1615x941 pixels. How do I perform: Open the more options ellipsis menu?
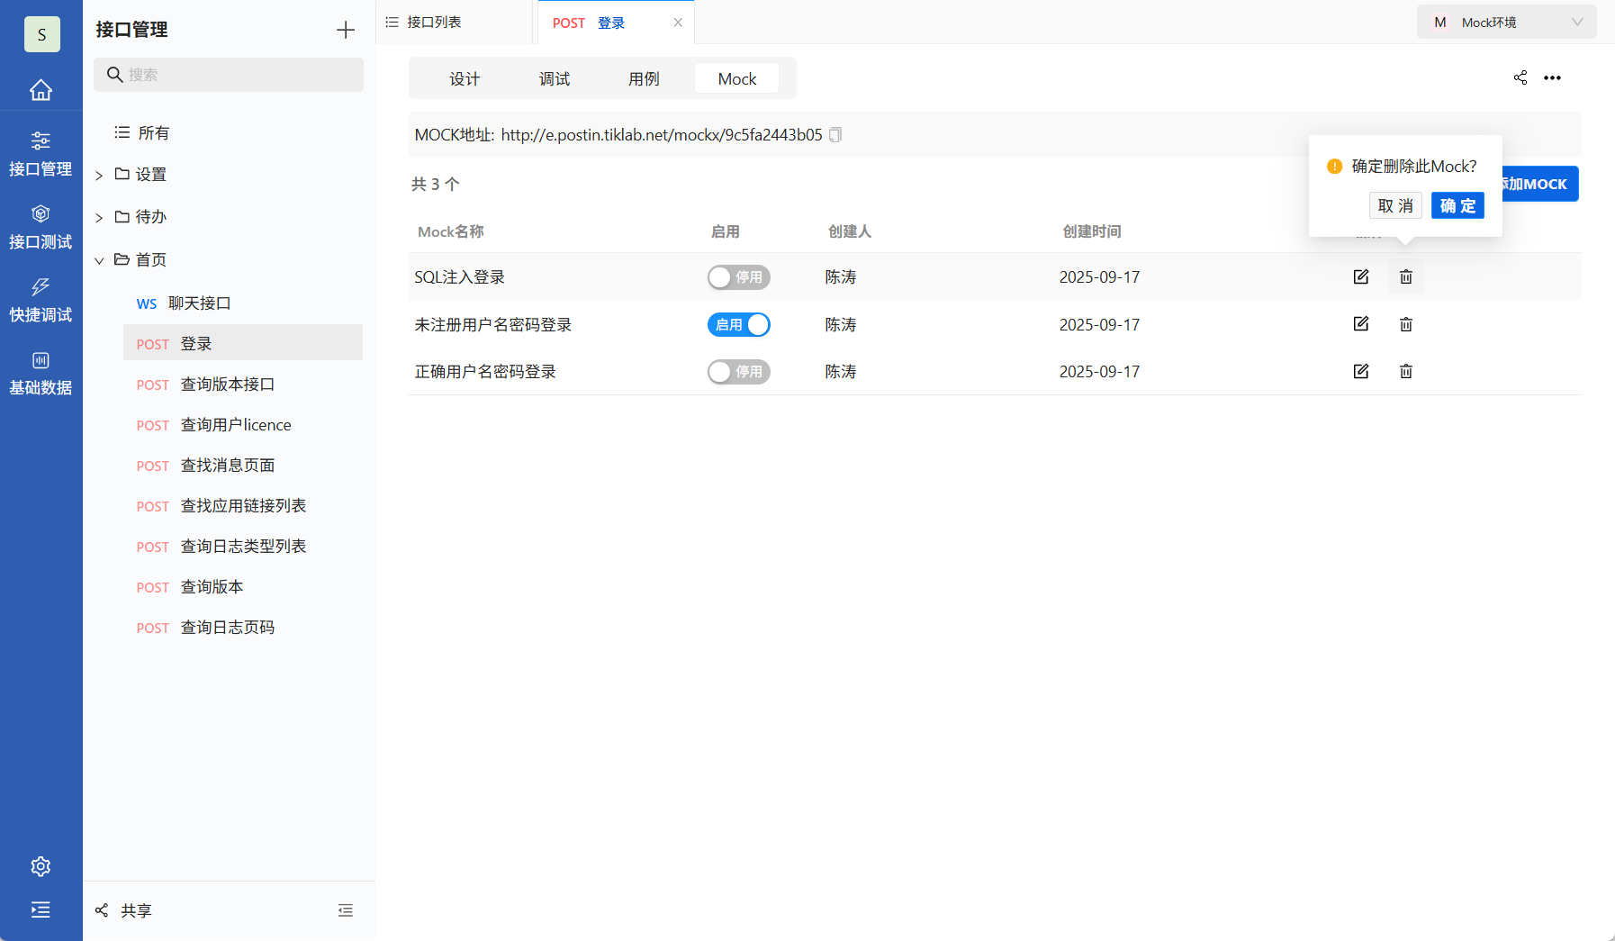pyautogui.click(x=1553, y=77)
